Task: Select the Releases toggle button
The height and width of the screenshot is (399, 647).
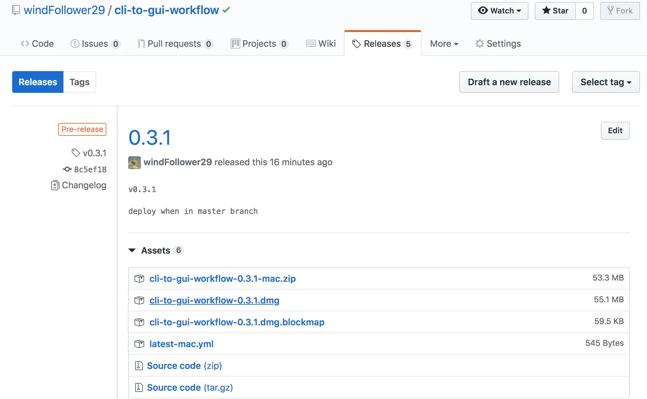Action: point(38,82)
